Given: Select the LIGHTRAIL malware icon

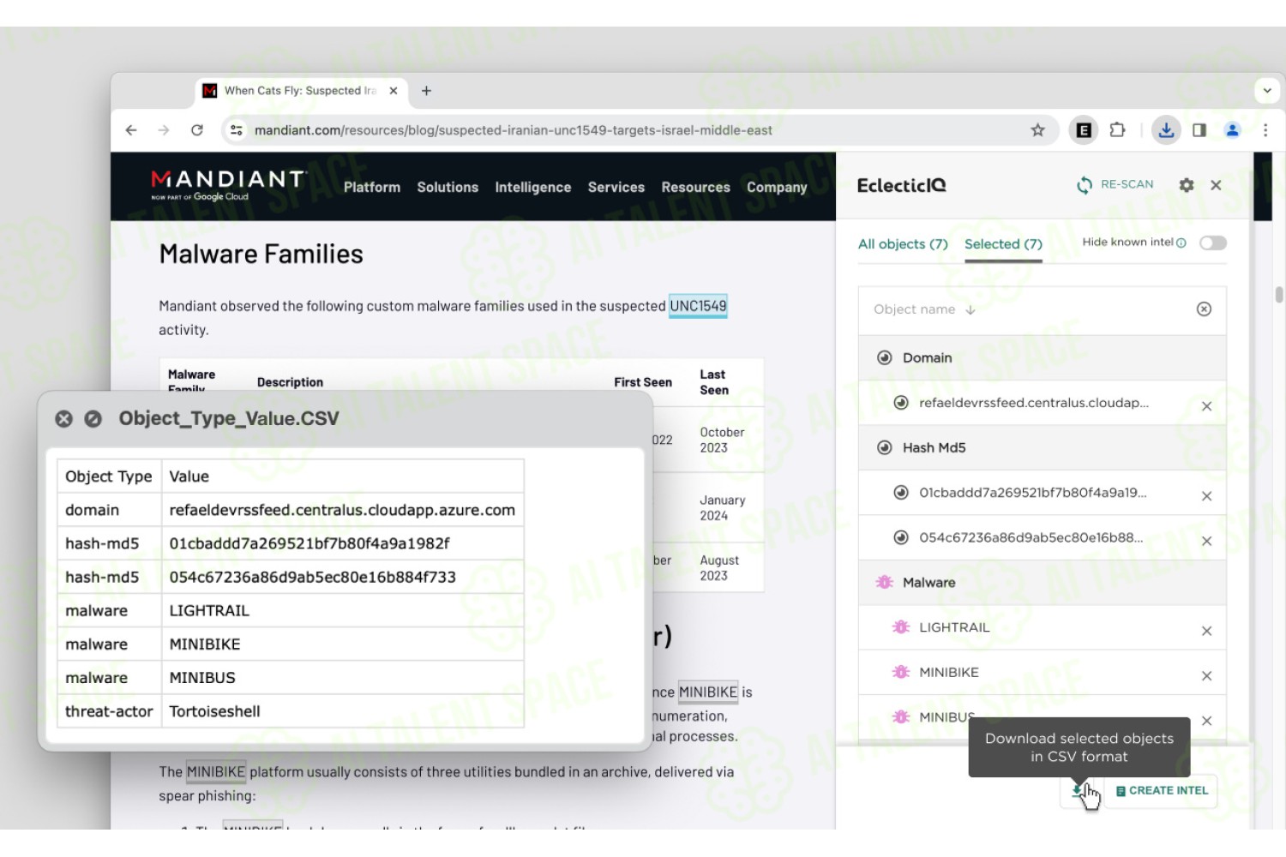Looking at the screenshot, I should 901,627.
